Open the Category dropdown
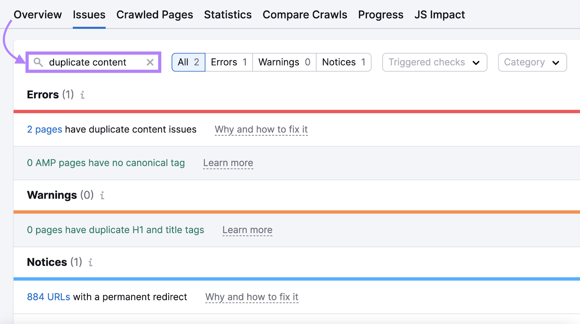Screen dimensions: 580x324 pos(532,62)
